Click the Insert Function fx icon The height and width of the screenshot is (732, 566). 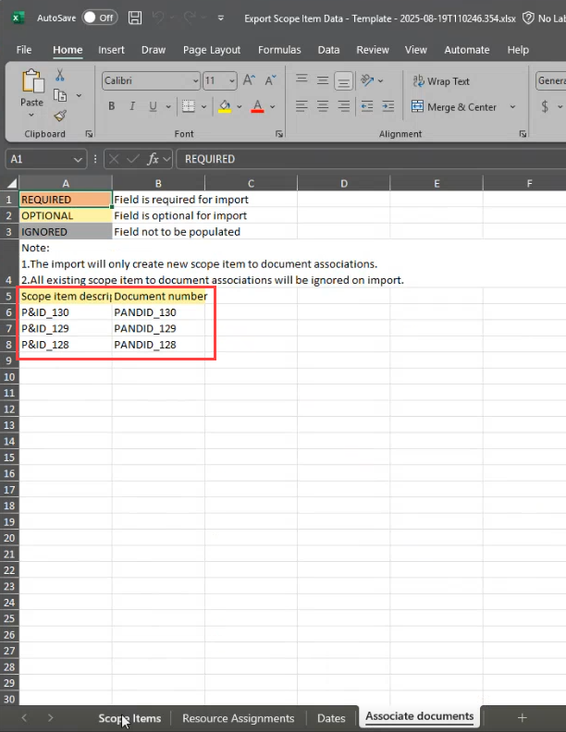click(154, 159)
